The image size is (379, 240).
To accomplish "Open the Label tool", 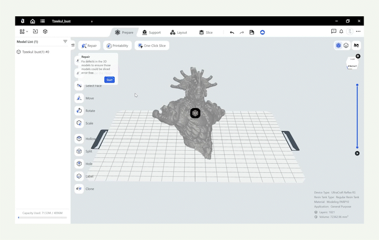I will pyautogui.click(x=79, y=176).
